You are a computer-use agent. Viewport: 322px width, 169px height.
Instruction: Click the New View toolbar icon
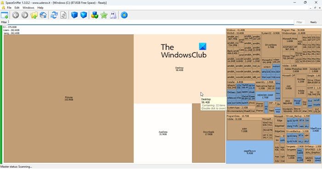pos(5,15)
